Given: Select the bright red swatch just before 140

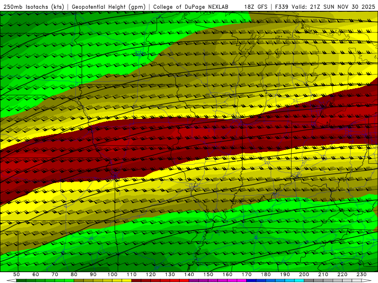Looking at the screenshot, I should coord(184,280).
